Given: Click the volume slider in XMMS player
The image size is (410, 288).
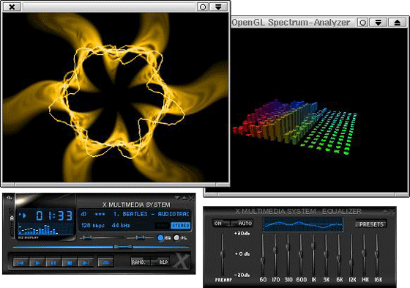Looking at the screenshot, I should pos(102,237).
